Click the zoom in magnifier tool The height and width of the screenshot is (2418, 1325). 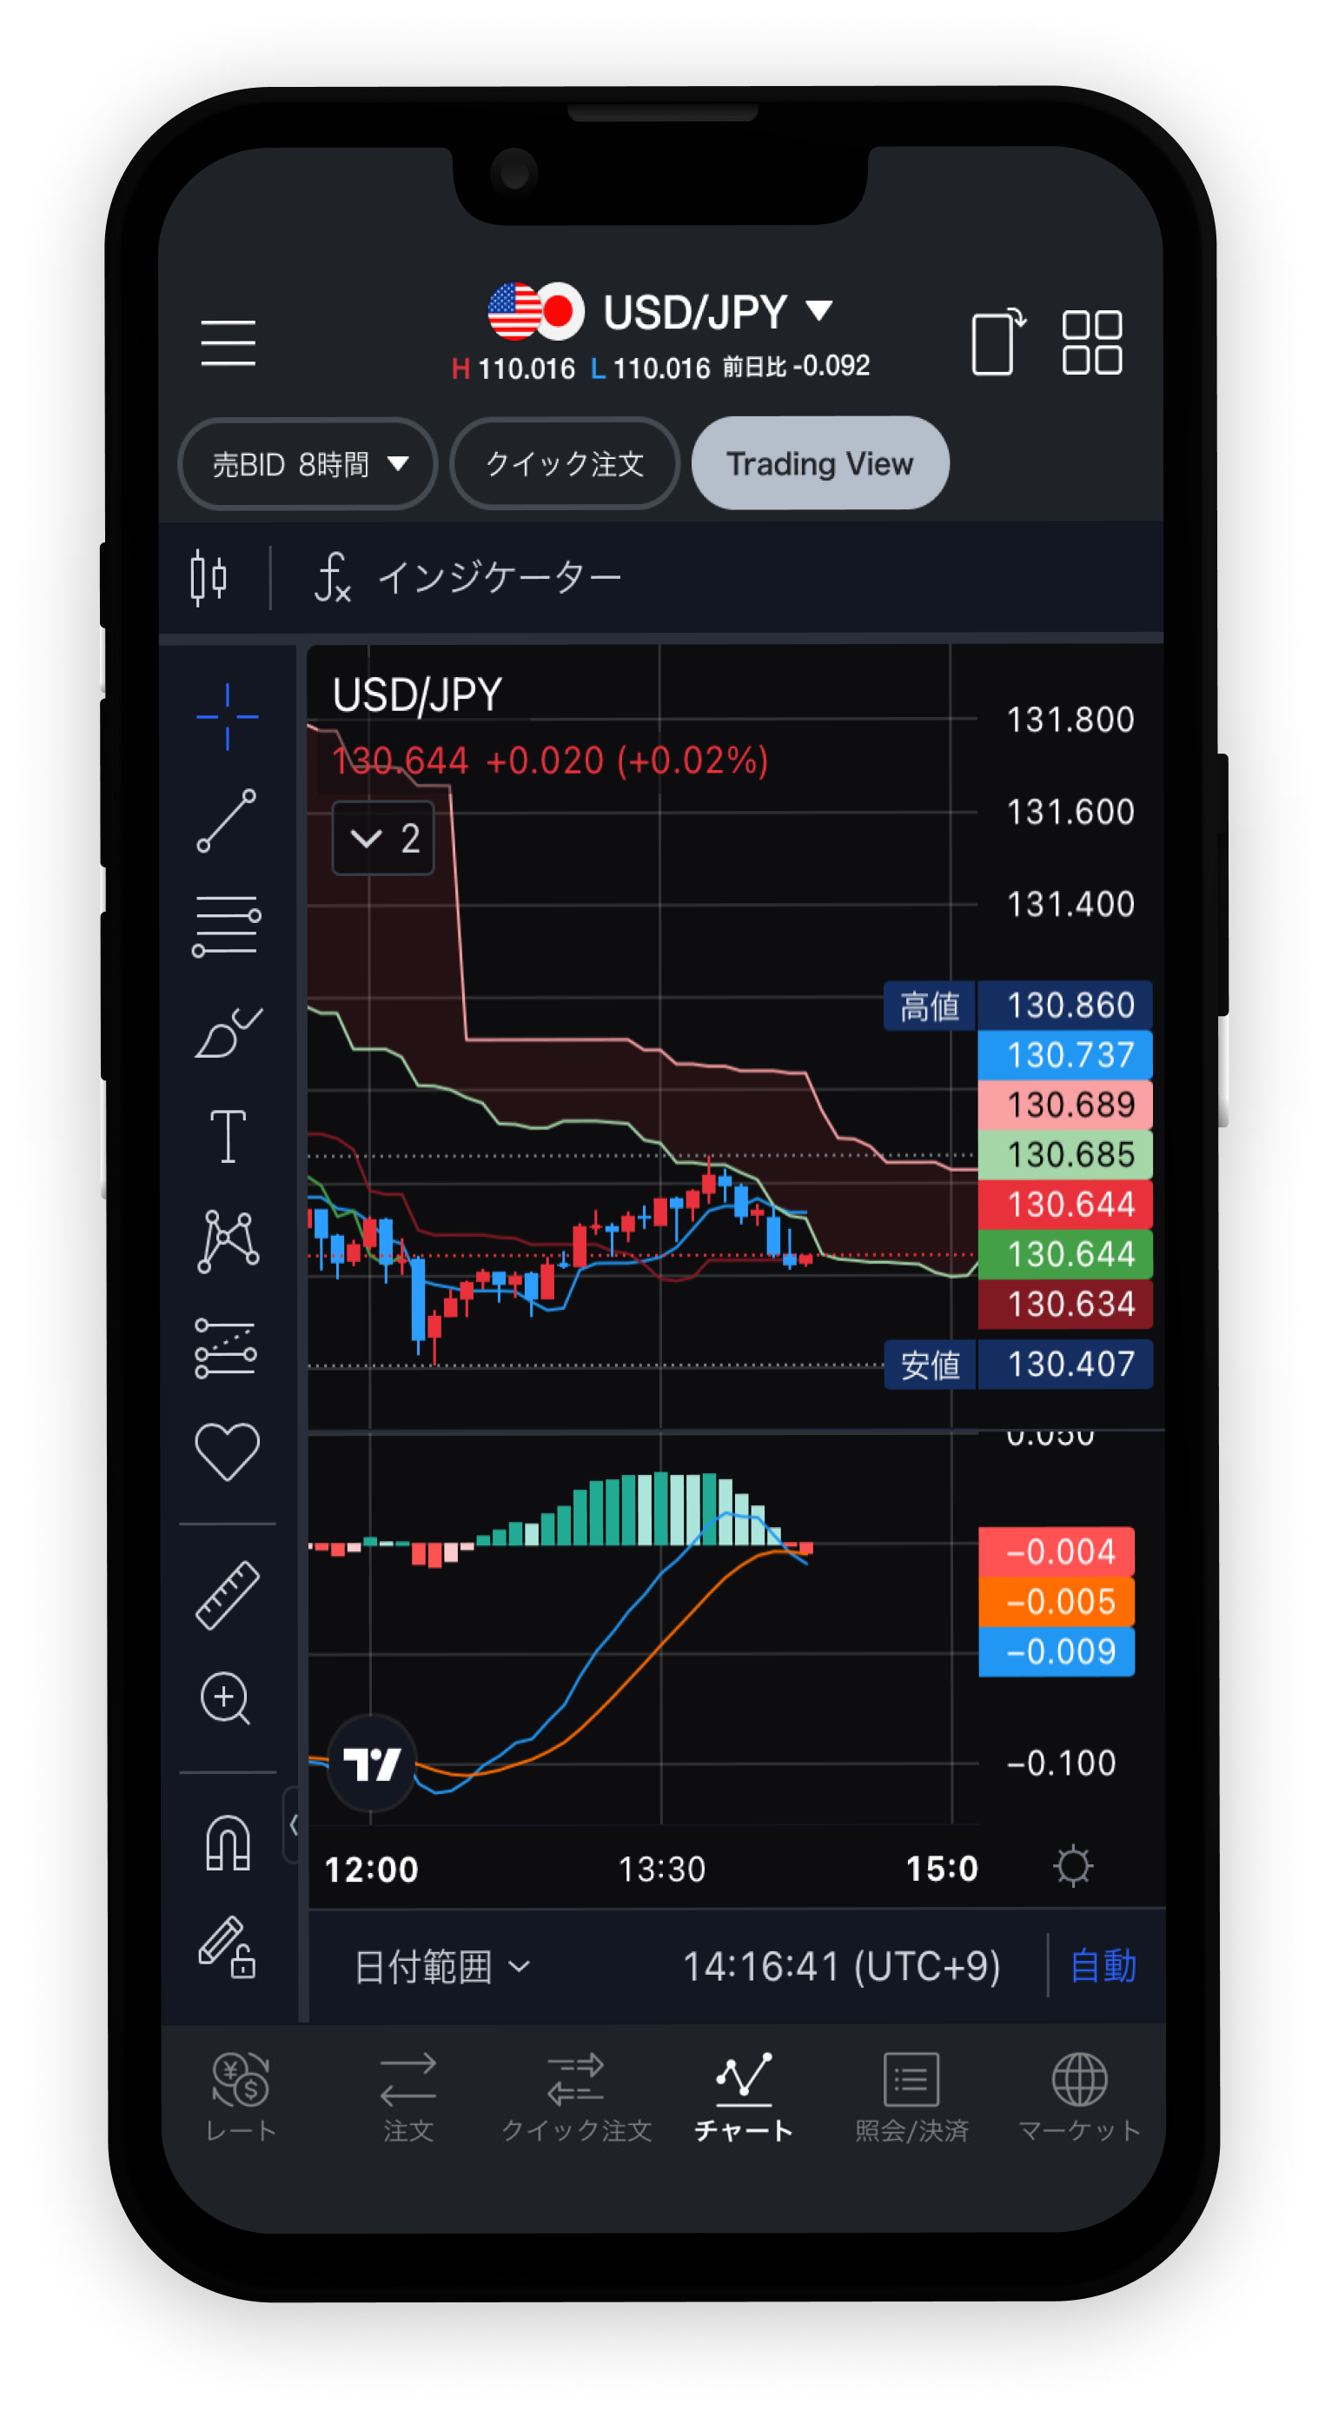click(226, 1698)
